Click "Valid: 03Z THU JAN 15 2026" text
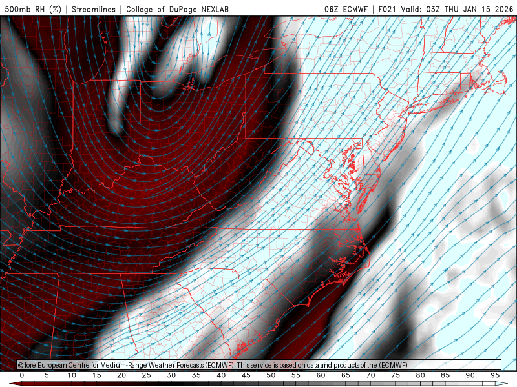Screen dimensions: 517x387 click(x=457, y=9)
